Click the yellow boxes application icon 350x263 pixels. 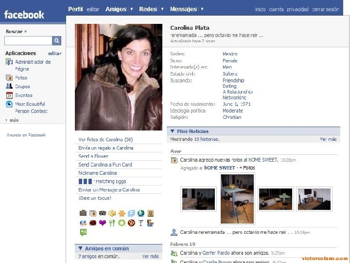point(112,213)
